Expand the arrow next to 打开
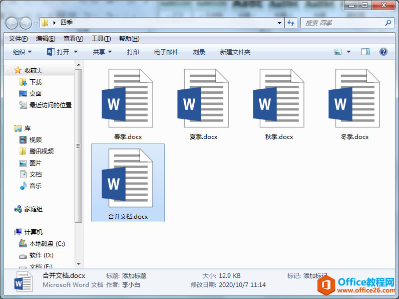The height and width of the screenshot is (299, 399). pos(76,52)
